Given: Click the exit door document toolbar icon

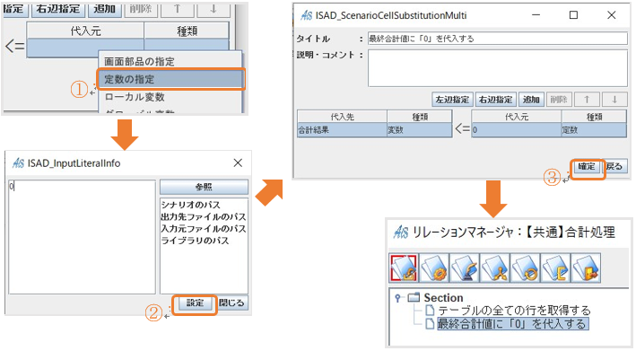Looking at the screenshot, I should click(x=586, y=268).
